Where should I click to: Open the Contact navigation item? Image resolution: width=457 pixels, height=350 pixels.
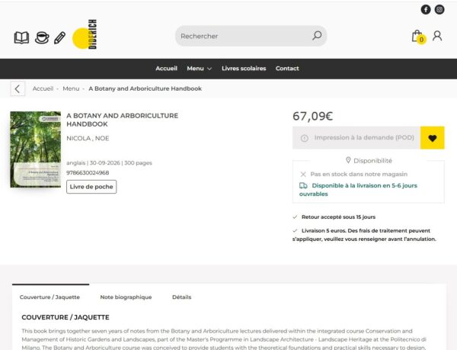(287, 69)
